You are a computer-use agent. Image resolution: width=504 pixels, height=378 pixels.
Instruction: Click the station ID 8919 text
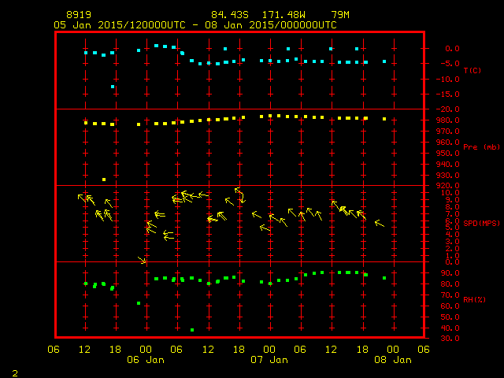click(77, 15)
